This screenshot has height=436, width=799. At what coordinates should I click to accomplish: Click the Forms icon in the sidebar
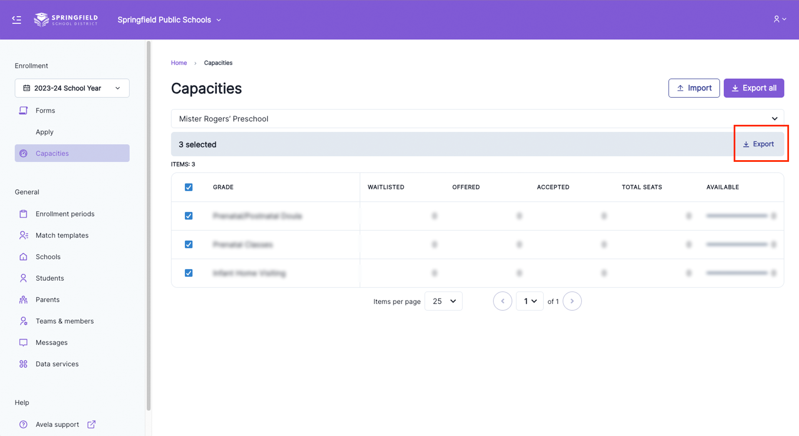point(23,111)
